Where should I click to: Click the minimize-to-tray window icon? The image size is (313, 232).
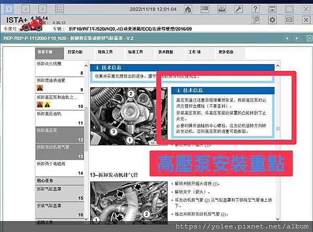[x=272, y=9]
